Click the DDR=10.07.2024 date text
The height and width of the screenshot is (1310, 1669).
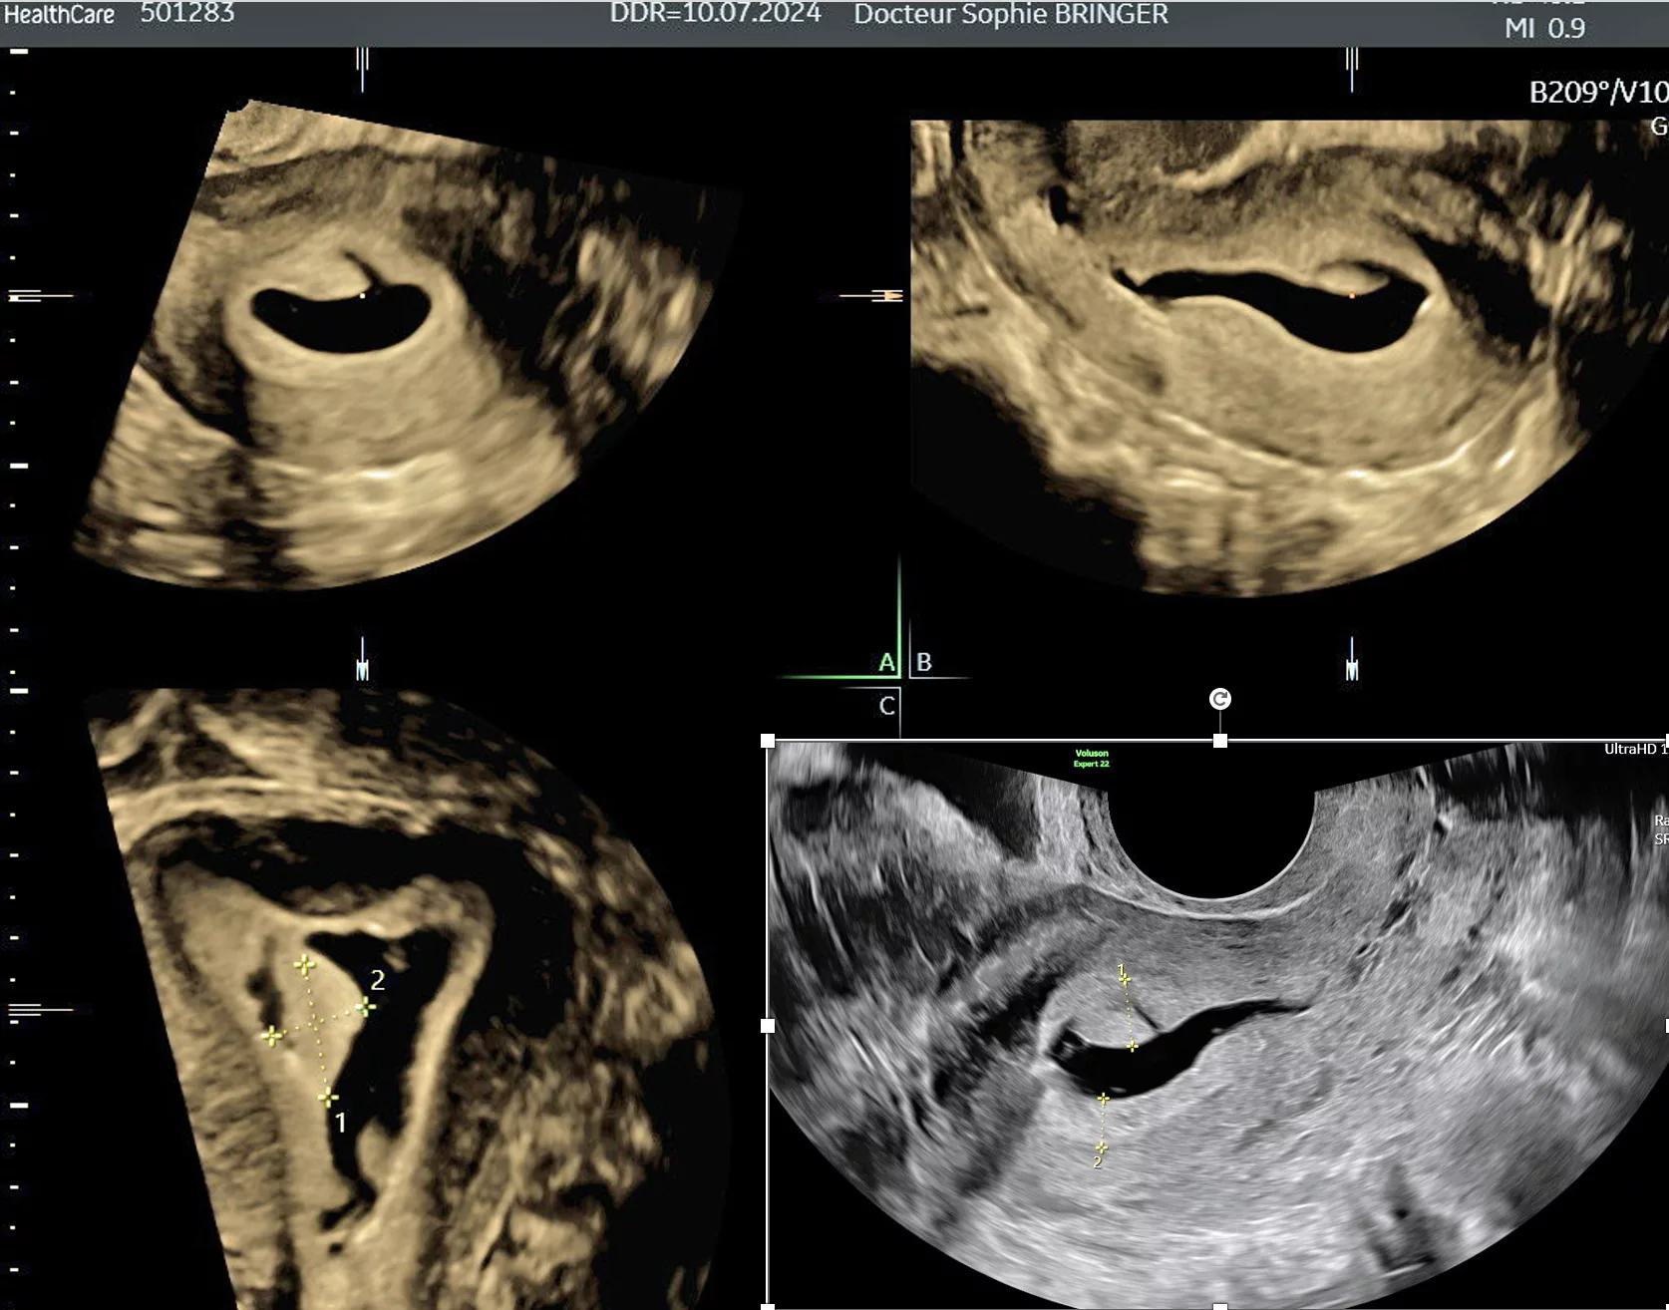(x=715, y=14)
